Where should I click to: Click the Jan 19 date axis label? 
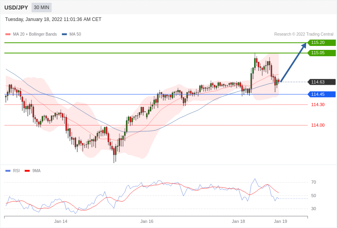click(x=280, y=221)
